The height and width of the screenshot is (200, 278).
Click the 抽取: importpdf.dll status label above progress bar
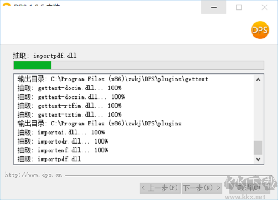click(x=45, y=56)
